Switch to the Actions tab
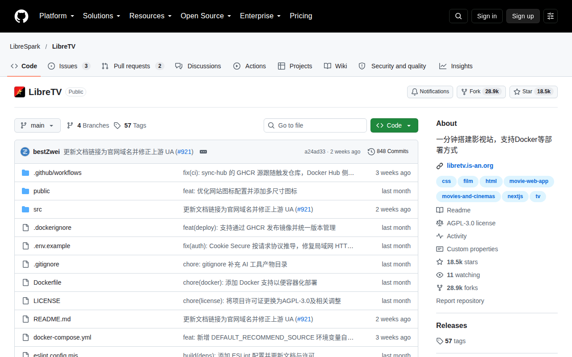 (249, 66)
